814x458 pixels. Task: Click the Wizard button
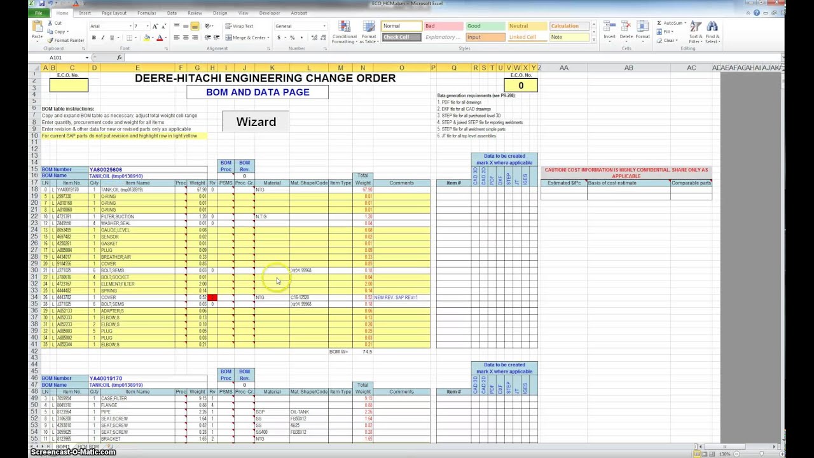coord(256,121)
